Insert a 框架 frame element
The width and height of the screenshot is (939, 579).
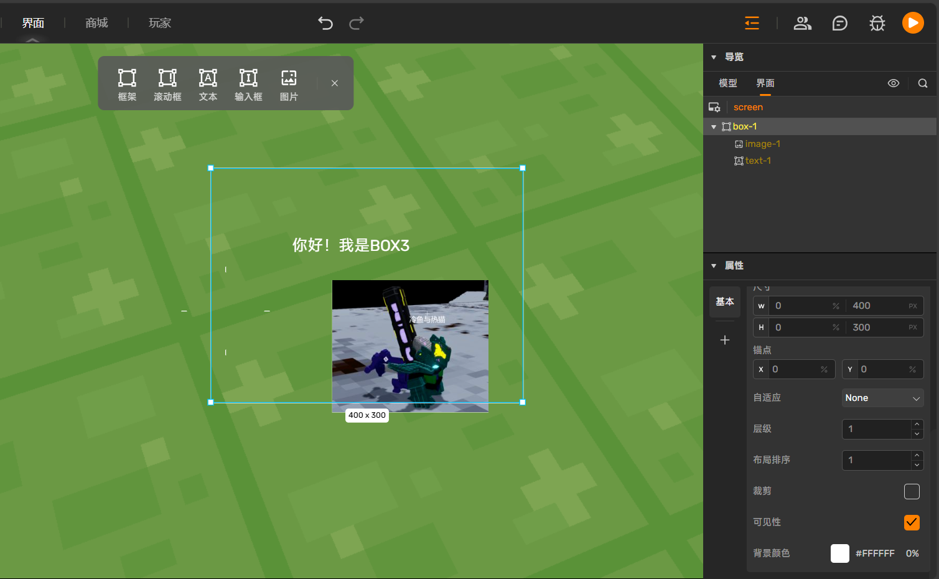click(x=127, y=85)
